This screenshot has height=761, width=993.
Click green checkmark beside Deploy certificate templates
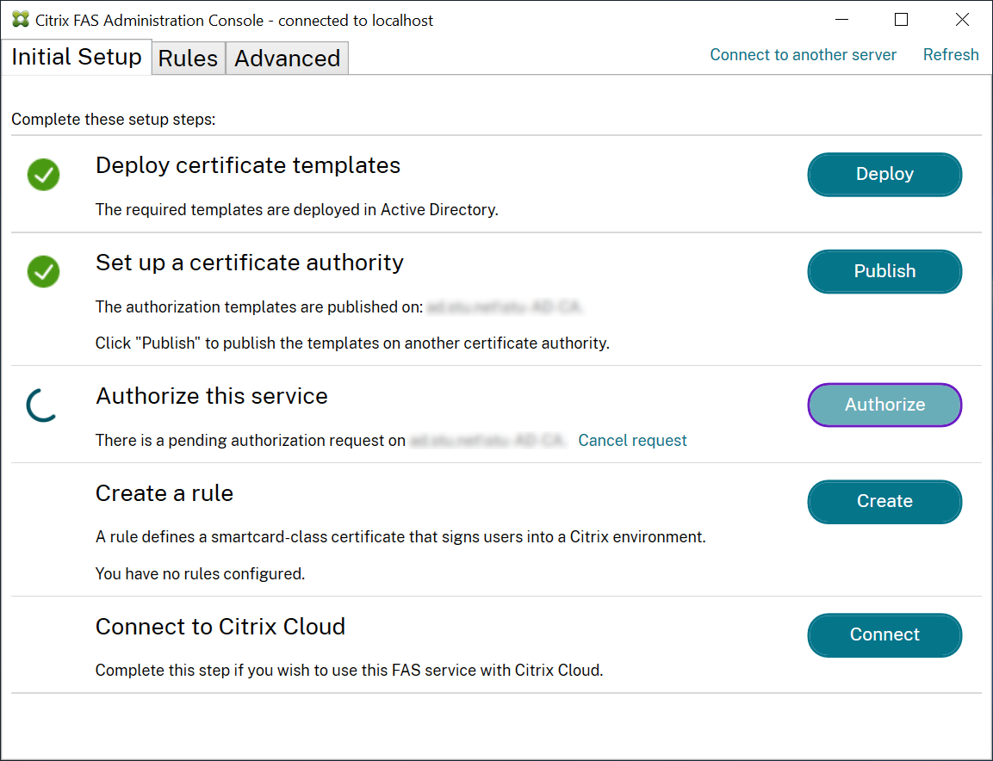coord(43,175)
